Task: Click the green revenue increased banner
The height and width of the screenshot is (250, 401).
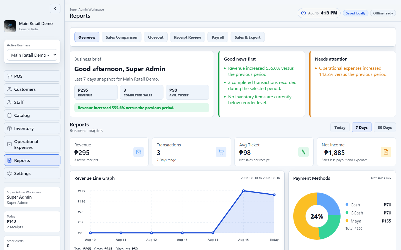Action: tap(142, 108)
